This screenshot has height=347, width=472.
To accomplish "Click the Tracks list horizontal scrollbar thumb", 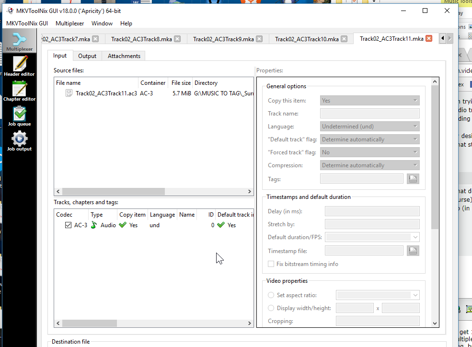I will (90, 323).
